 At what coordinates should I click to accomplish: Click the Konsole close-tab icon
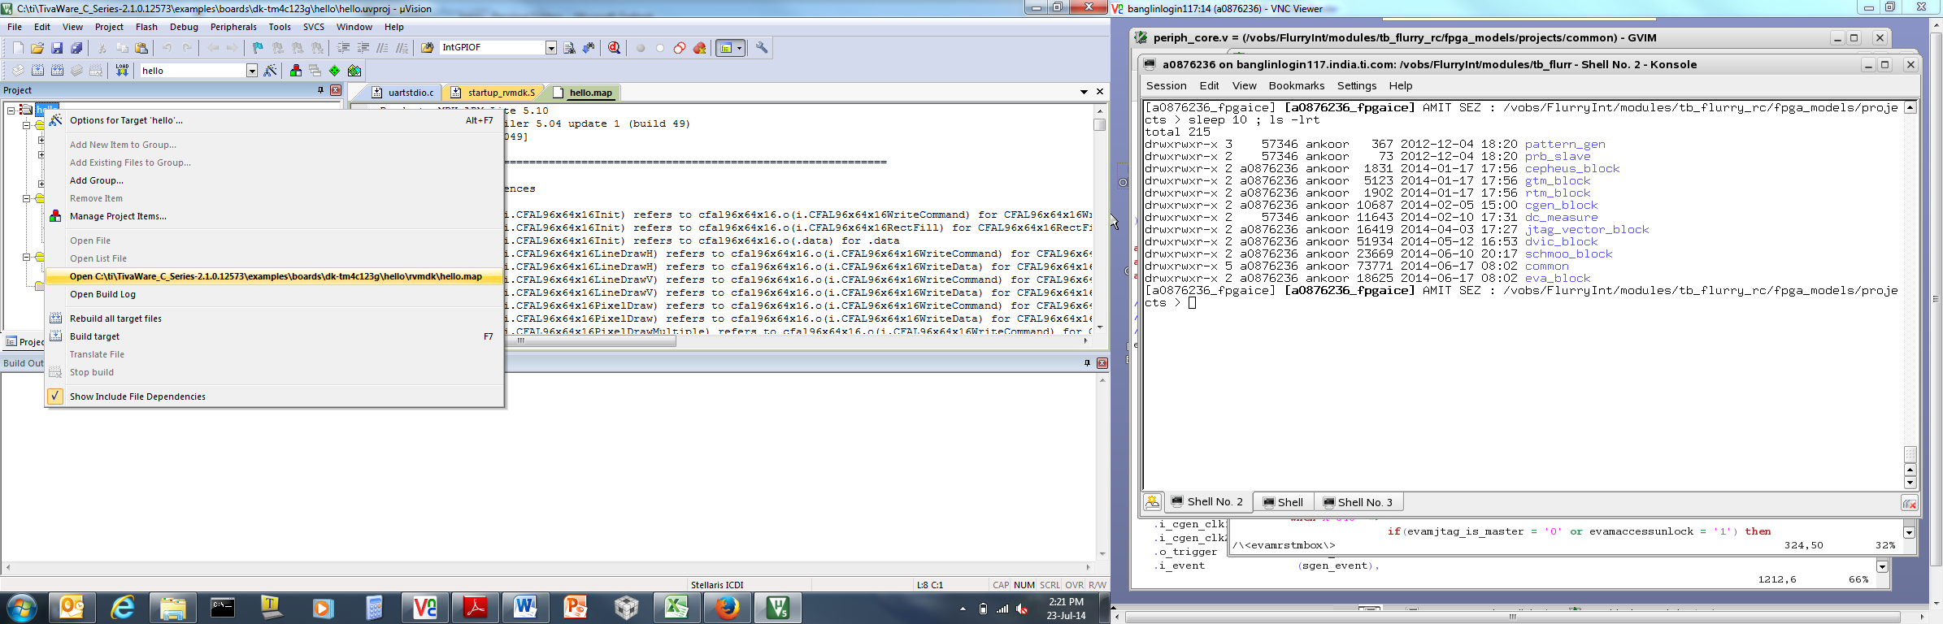(1910, 504)
